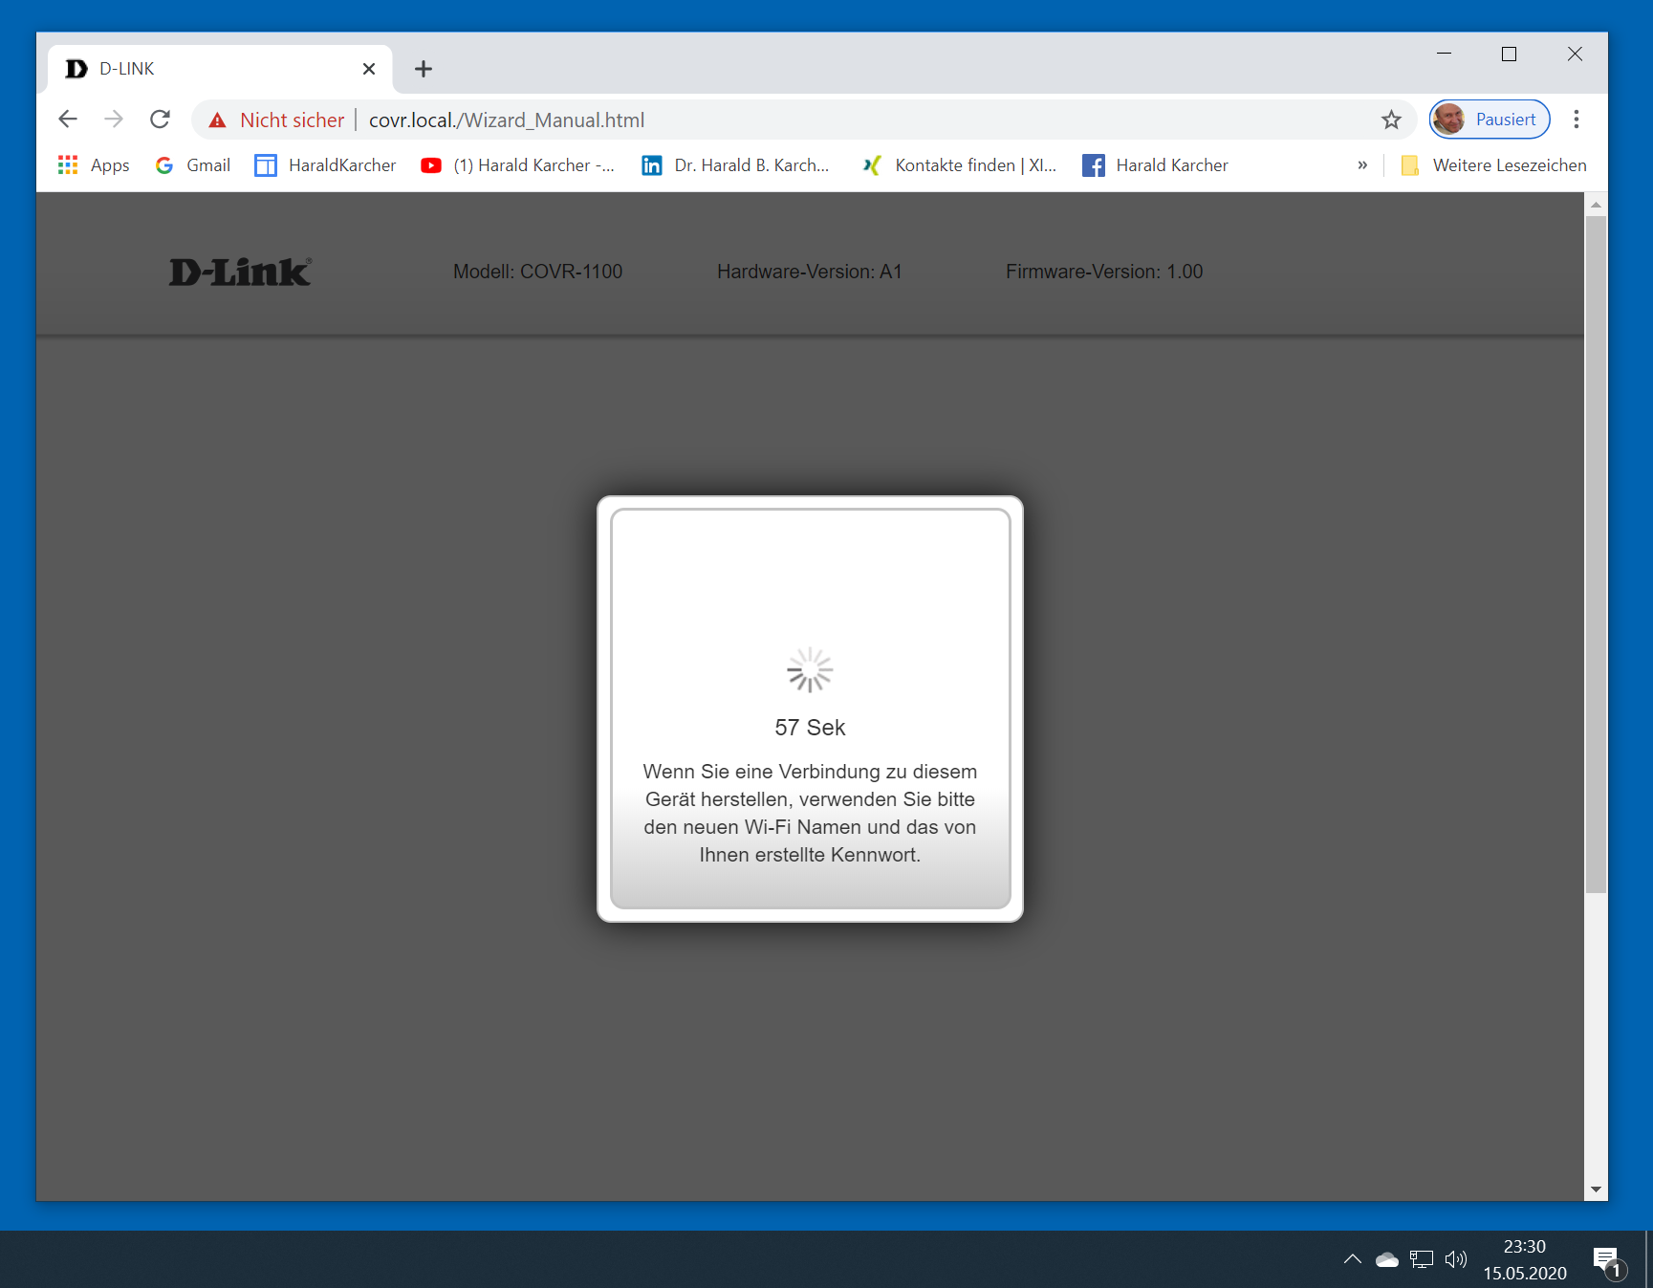
Task: Click the vertical scrollbar thumb
Action: [1596, 555]
